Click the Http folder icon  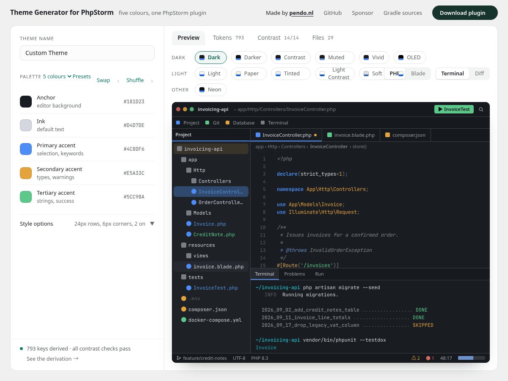189,170
